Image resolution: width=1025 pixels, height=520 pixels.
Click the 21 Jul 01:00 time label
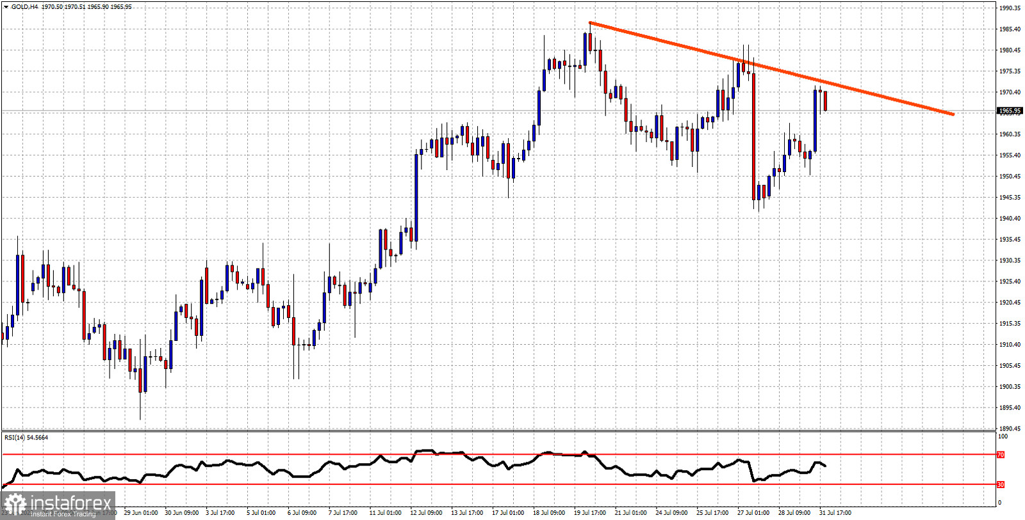631,513
